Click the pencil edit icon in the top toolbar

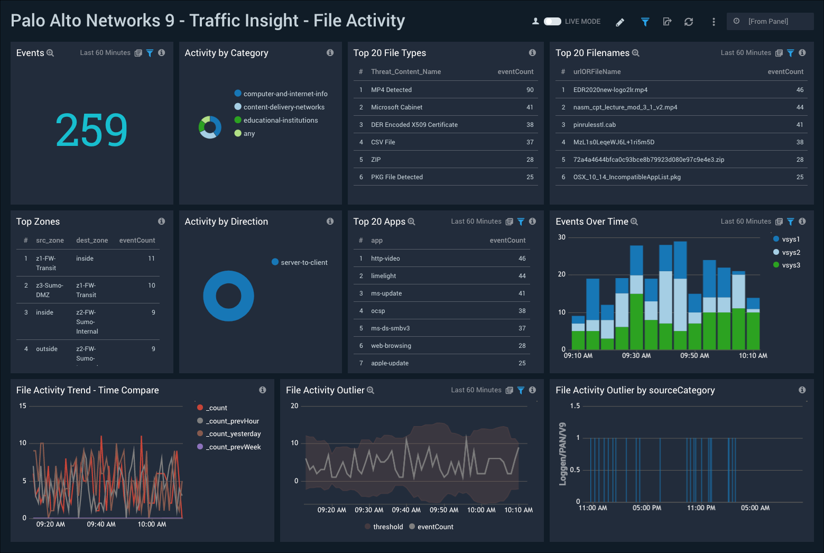coord(619,22)
